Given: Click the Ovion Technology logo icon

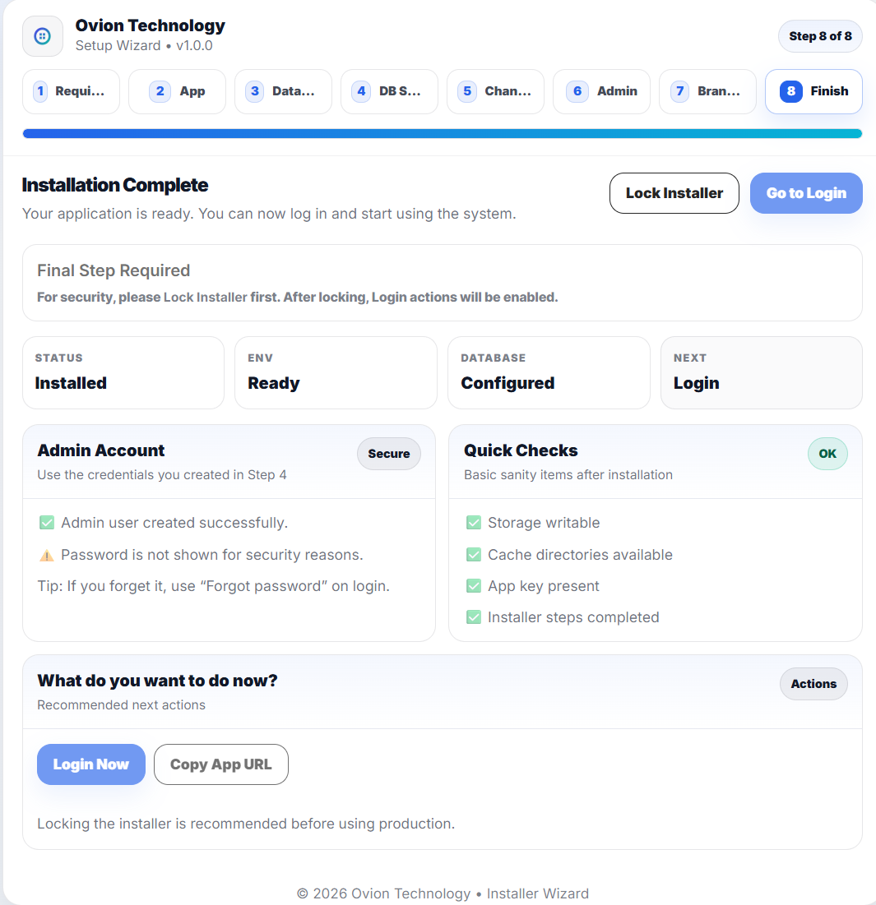Looking at the screenshot, I should point(43,36).
